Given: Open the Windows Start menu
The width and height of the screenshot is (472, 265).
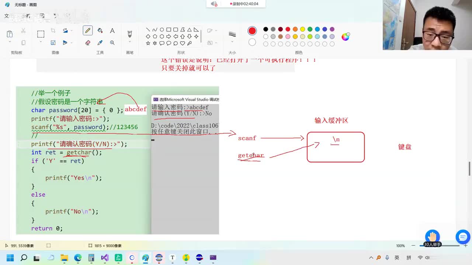Looking at the screenshot, I should [x=10, y=258].
